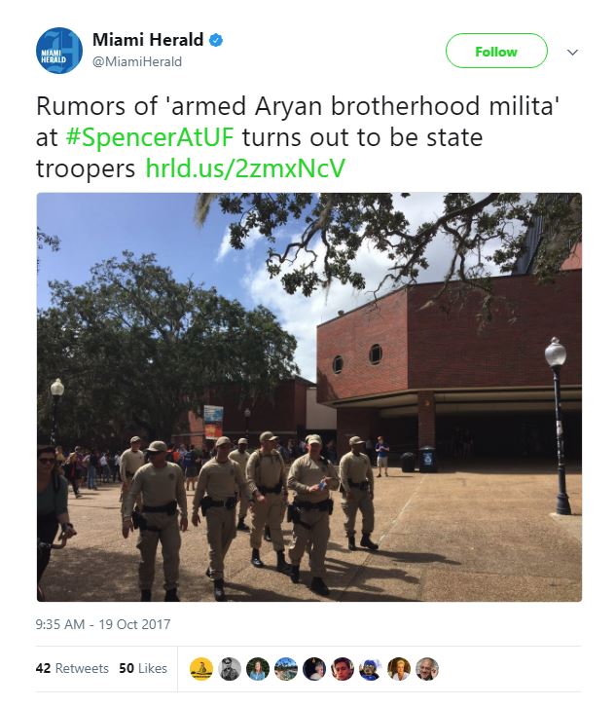
Task: Follow the Miami Herald account
Action: click(496, 51)
